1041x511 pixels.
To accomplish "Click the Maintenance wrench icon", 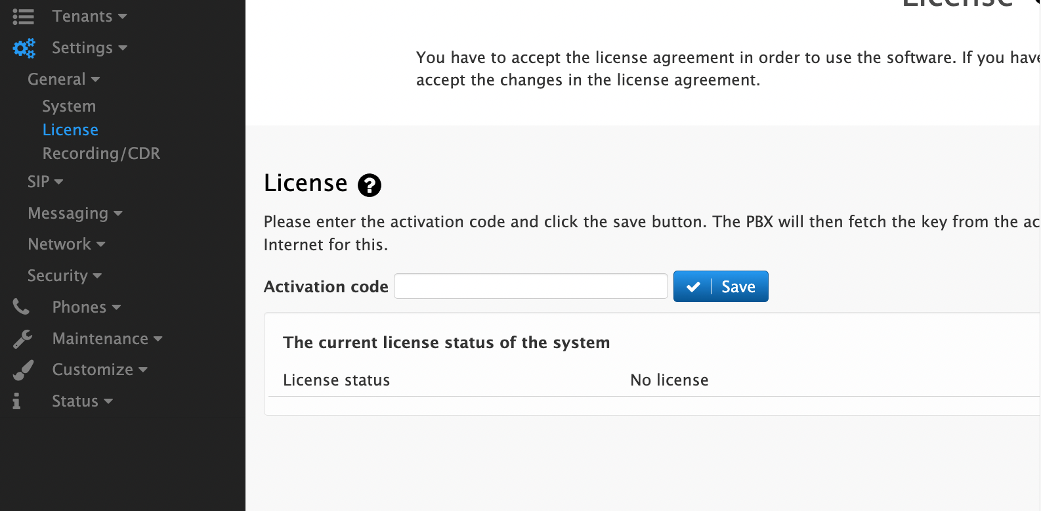I will pyautogui.click(x=22, y=339).
